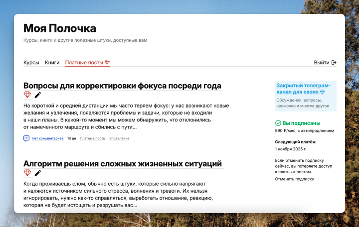Switch to the Курсы tab
The width and height of the screenshot is (359, 227).
[x=31, y=63]
